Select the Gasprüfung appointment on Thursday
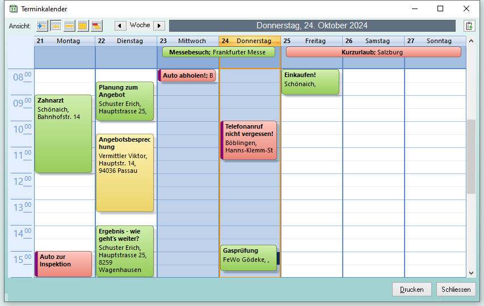 pos(248,258)
